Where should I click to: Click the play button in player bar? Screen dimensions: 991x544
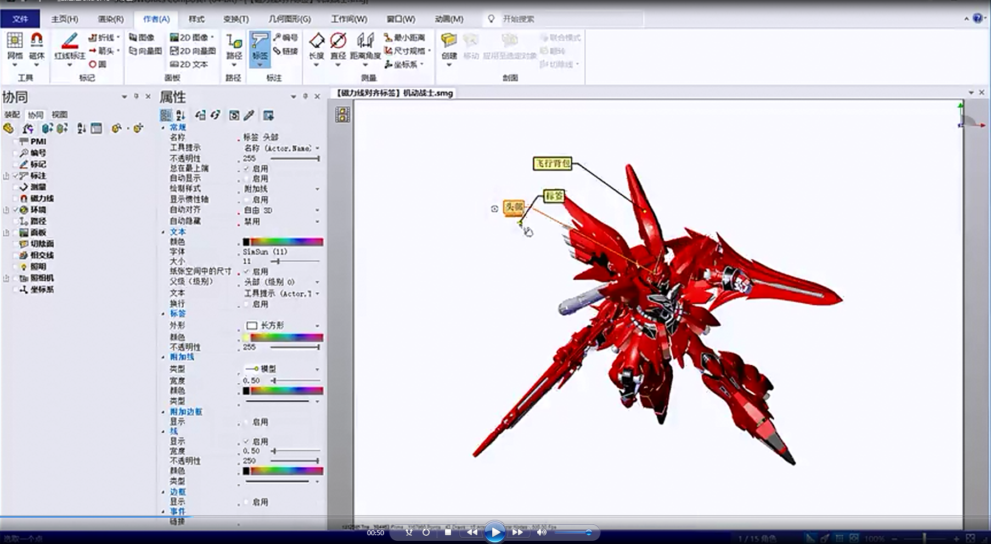[x=495, y=532]
